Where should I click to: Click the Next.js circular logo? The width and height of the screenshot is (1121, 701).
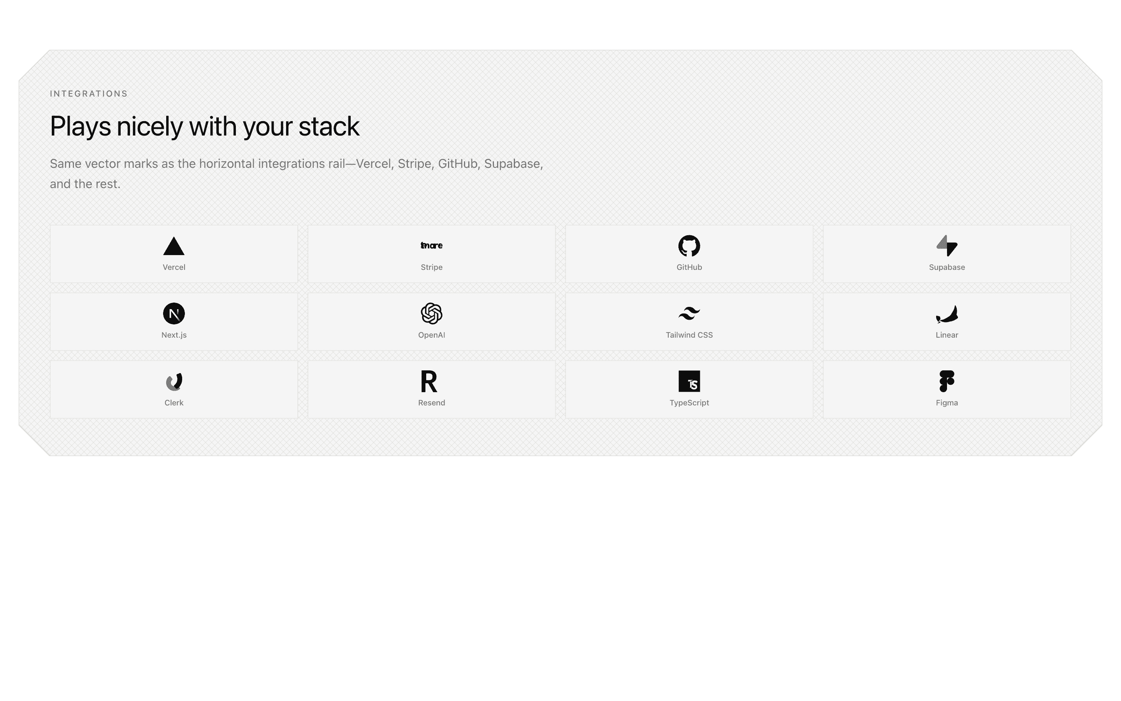[x=174, y=314]
